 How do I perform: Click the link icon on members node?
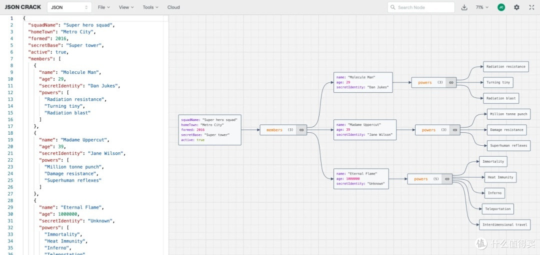click(301, 130)
